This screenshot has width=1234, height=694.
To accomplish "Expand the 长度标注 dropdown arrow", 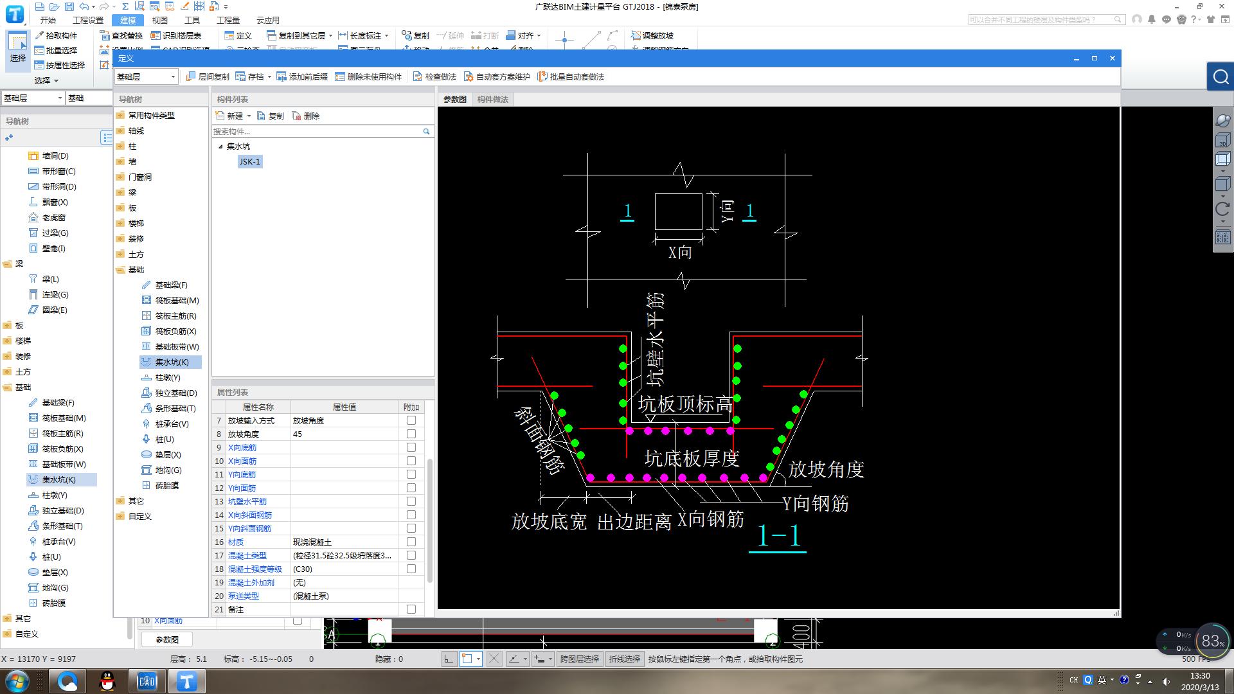I will 386,36.
